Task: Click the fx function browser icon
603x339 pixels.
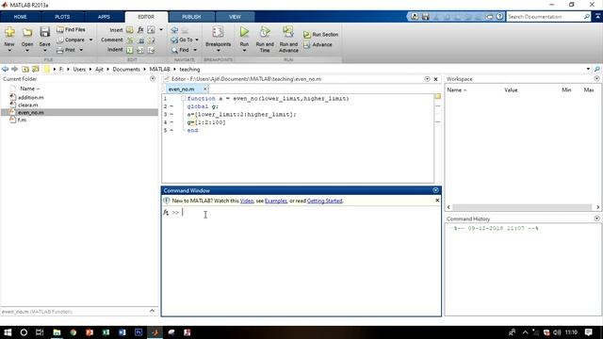Action: [x=140, y=29]
